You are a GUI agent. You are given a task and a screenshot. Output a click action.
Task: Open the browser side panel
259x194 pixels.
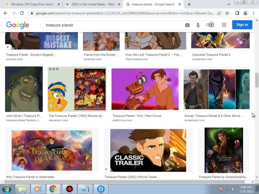(237, 13)
